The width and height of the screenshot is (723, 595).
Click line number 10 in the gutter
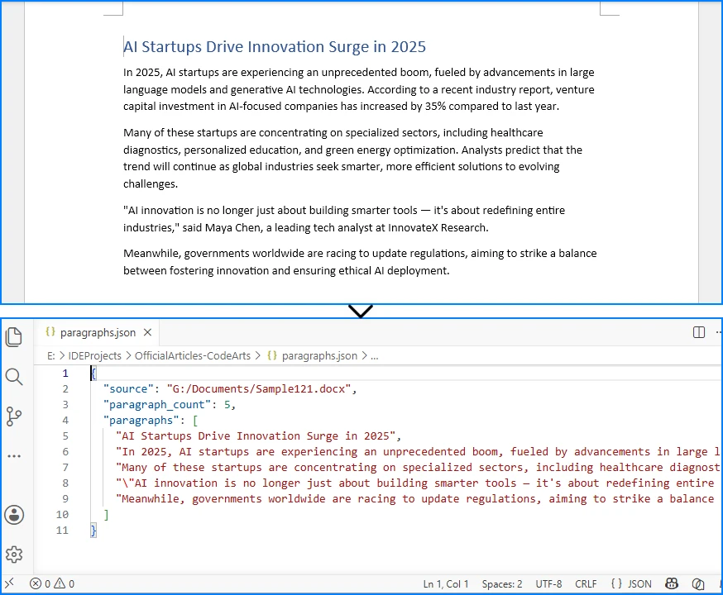(x=62, y=514)
